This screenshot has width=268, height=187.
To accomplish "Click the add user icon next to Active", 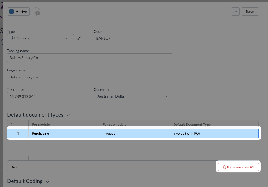I will tap(36, 12).
